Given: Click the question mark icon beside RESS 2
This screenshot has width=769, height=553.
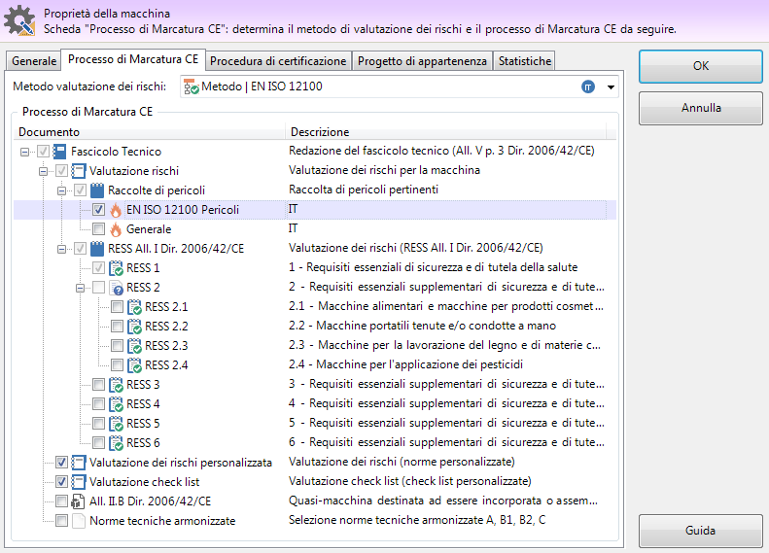Looking at the screenshot, I should (117, 288).
